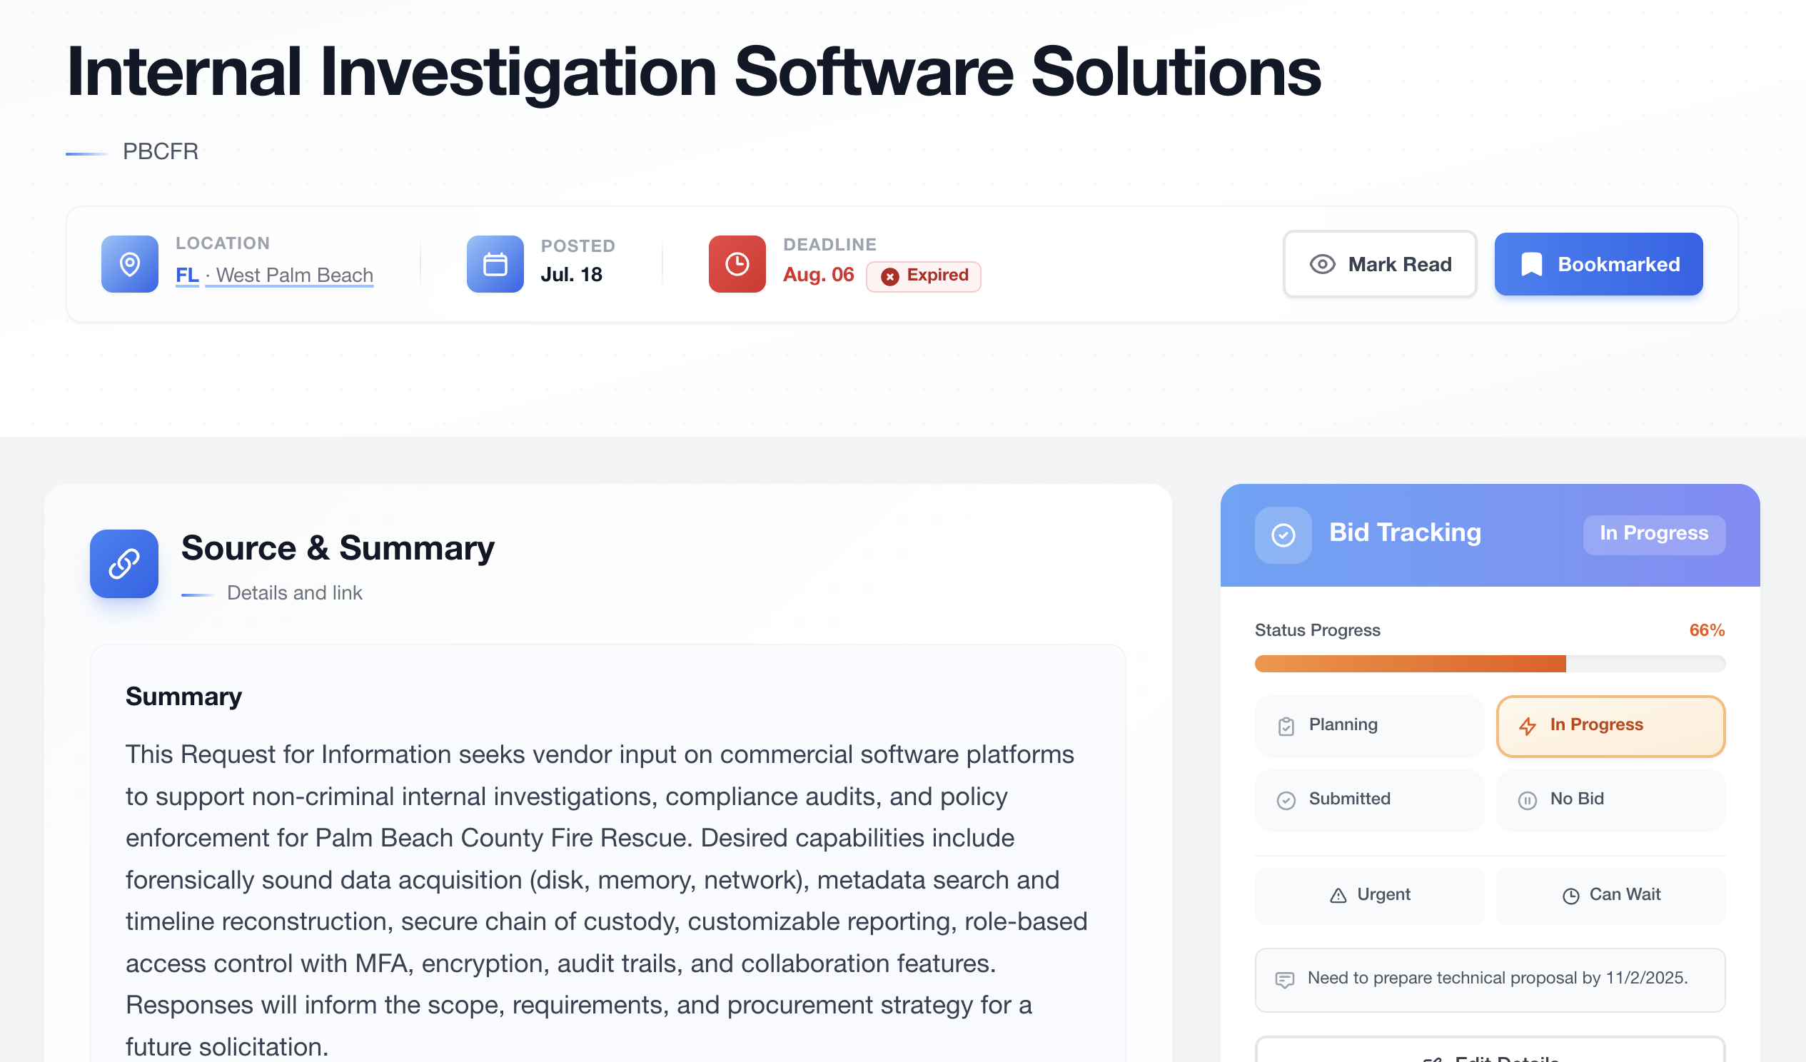Viewport: 1806px width, 1062px height.
Task: Set priority to Urgent
Action: [x=1369, y=895]
